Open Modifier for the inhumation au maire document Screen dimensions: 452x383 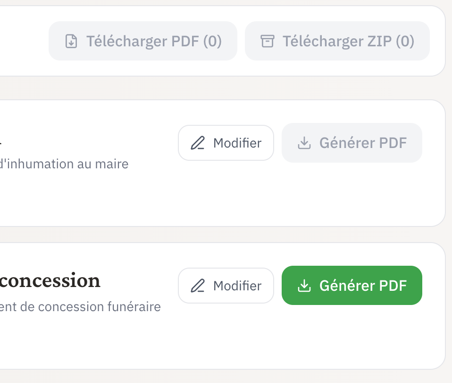226,143
